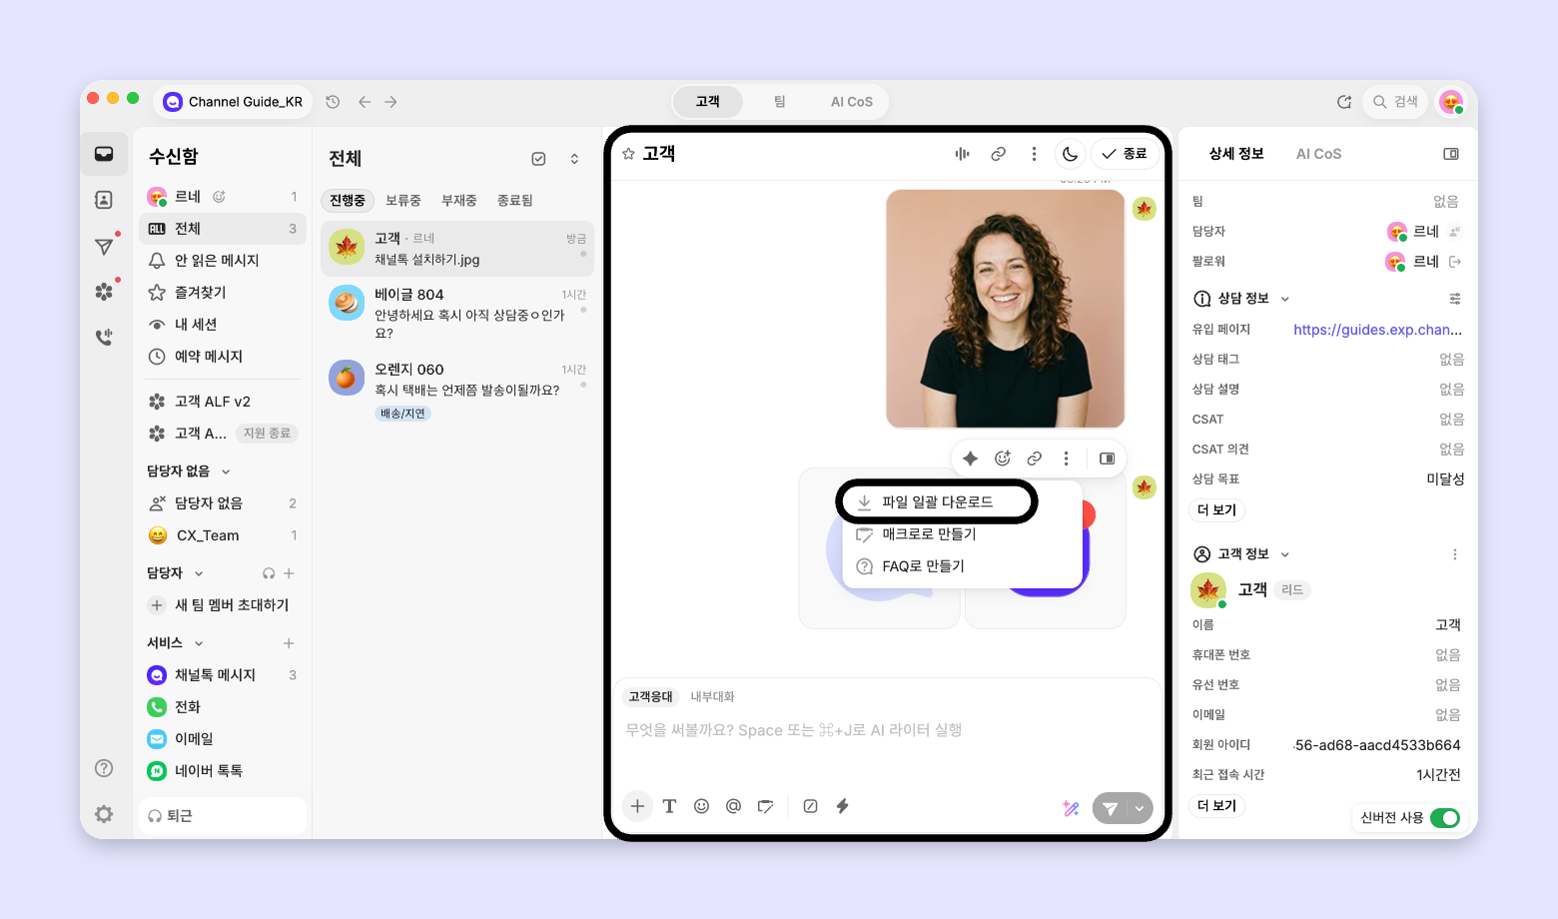The image size is (1558, 919).
Task: Add emoji reaction to the message
Action: pos(1003,459)
